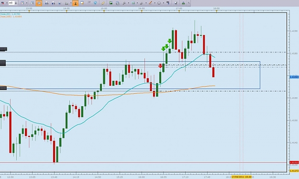Open the dropdown arrow beside the red instrument icon

click(7, 3)
